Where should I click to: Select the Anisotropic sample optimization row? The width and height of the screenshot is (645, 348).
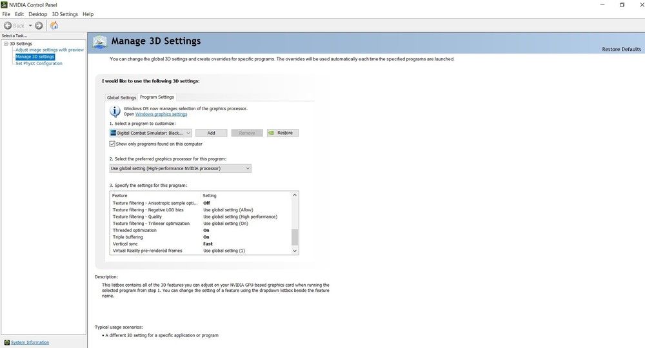(x=201, y=203)
